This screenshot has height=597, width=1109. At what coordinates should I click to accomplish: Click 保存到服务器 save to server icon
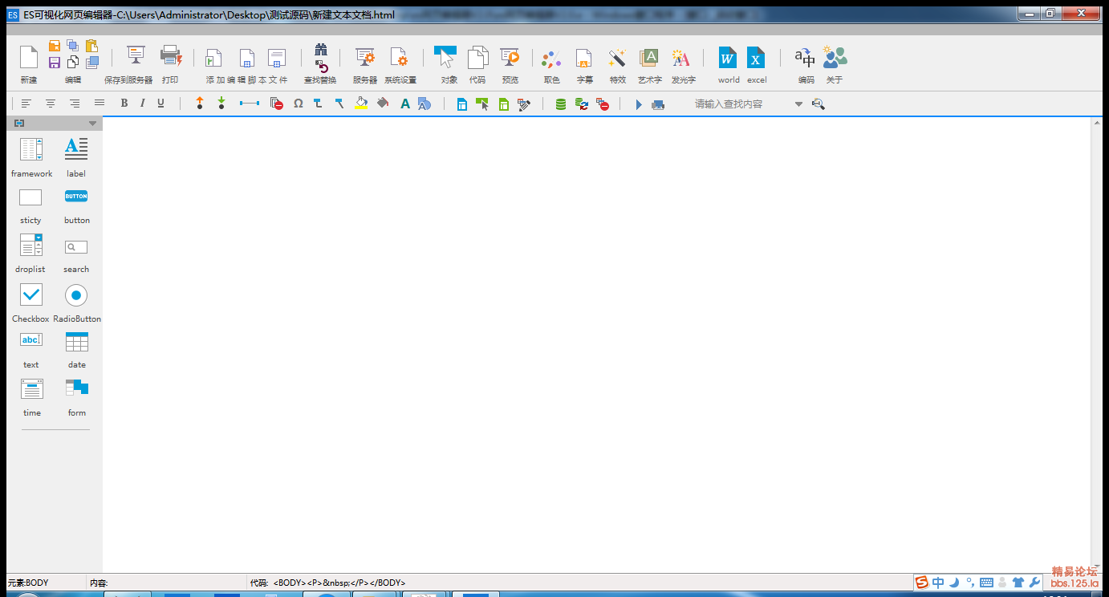136,55
